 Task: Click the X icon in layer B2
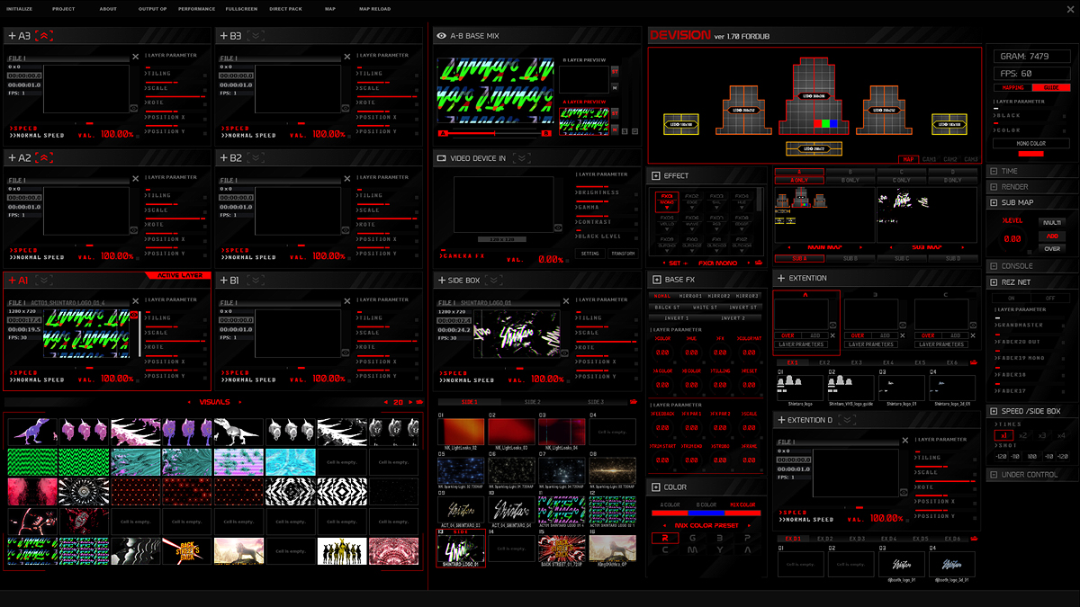347,179
